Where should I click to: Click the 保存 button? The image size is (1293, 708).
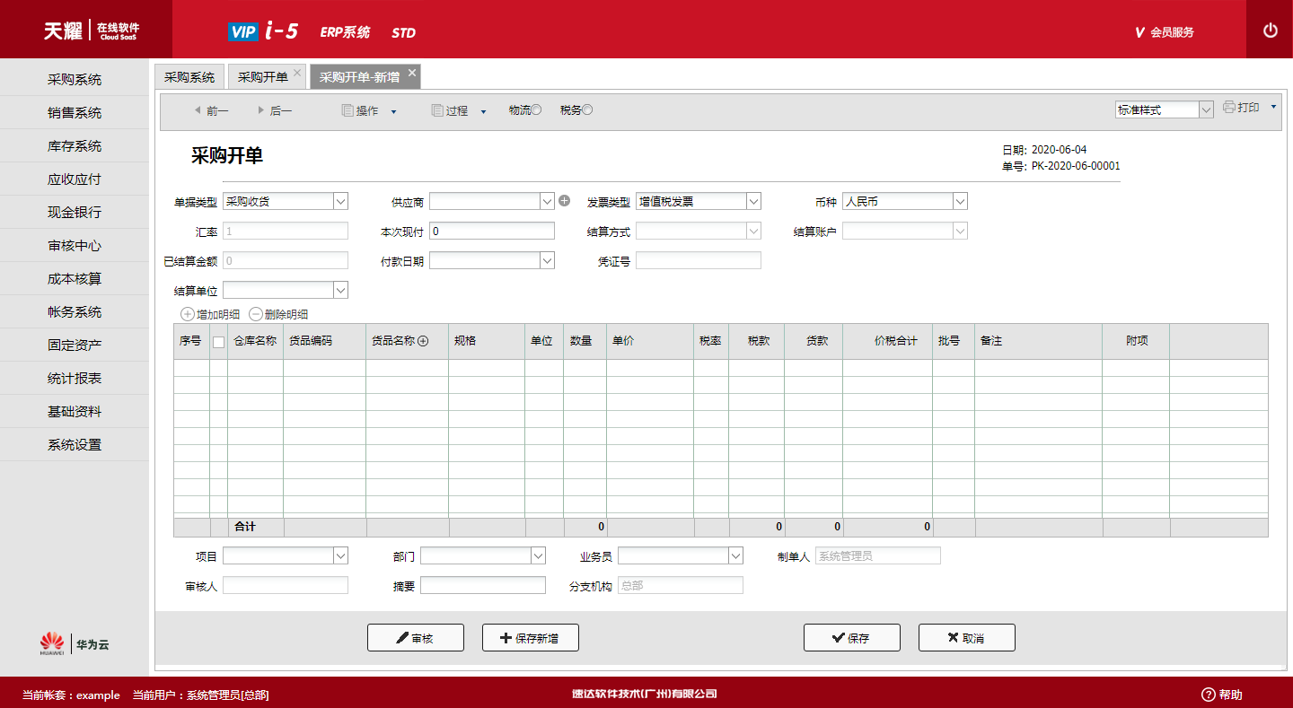(x=852, y=638)
